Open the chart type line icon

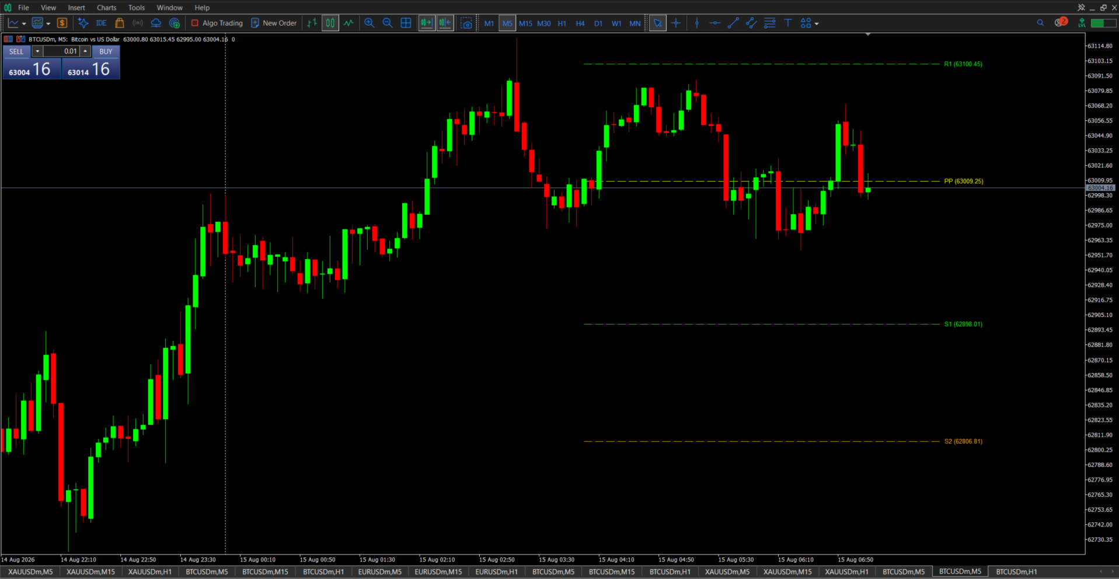[x=13, y=23]
